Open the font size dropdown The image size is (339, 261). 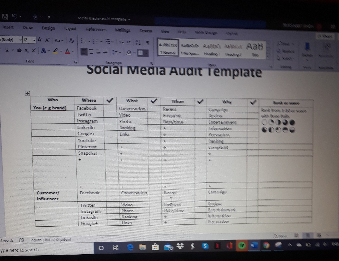(34, 40)
